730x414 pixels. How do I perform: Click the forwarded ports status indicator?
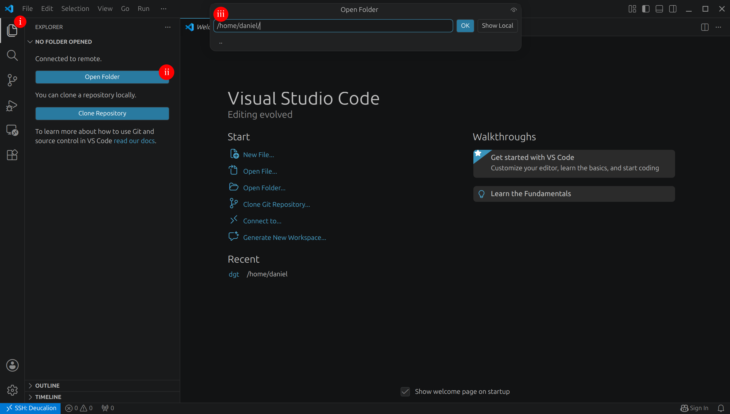[108, 408]
